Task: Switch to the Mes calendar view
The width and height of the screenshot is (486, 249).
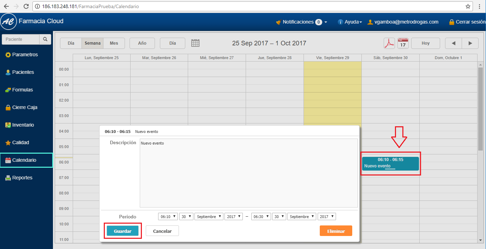Action: (114, 43)
